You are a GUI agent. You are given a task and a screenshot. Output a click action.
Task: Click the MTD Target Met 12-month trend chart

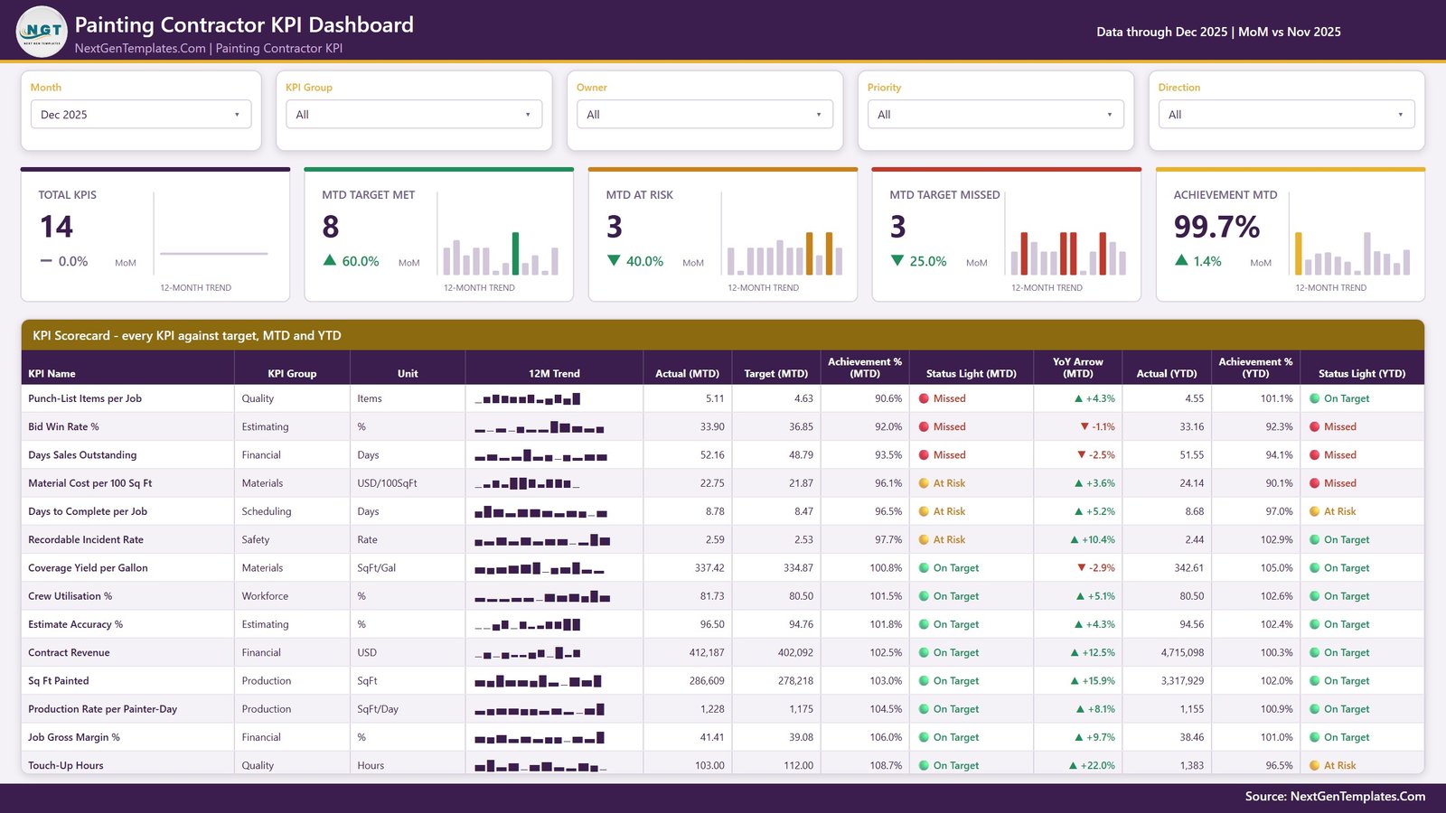coord(501,253)
